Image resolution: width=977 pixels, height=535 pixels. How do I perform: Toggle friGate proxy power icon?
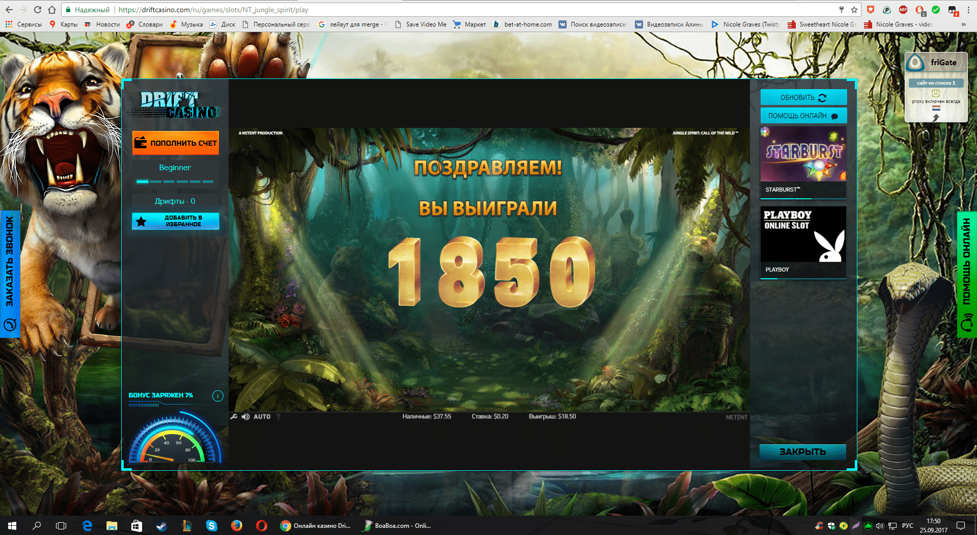(936, 93)
